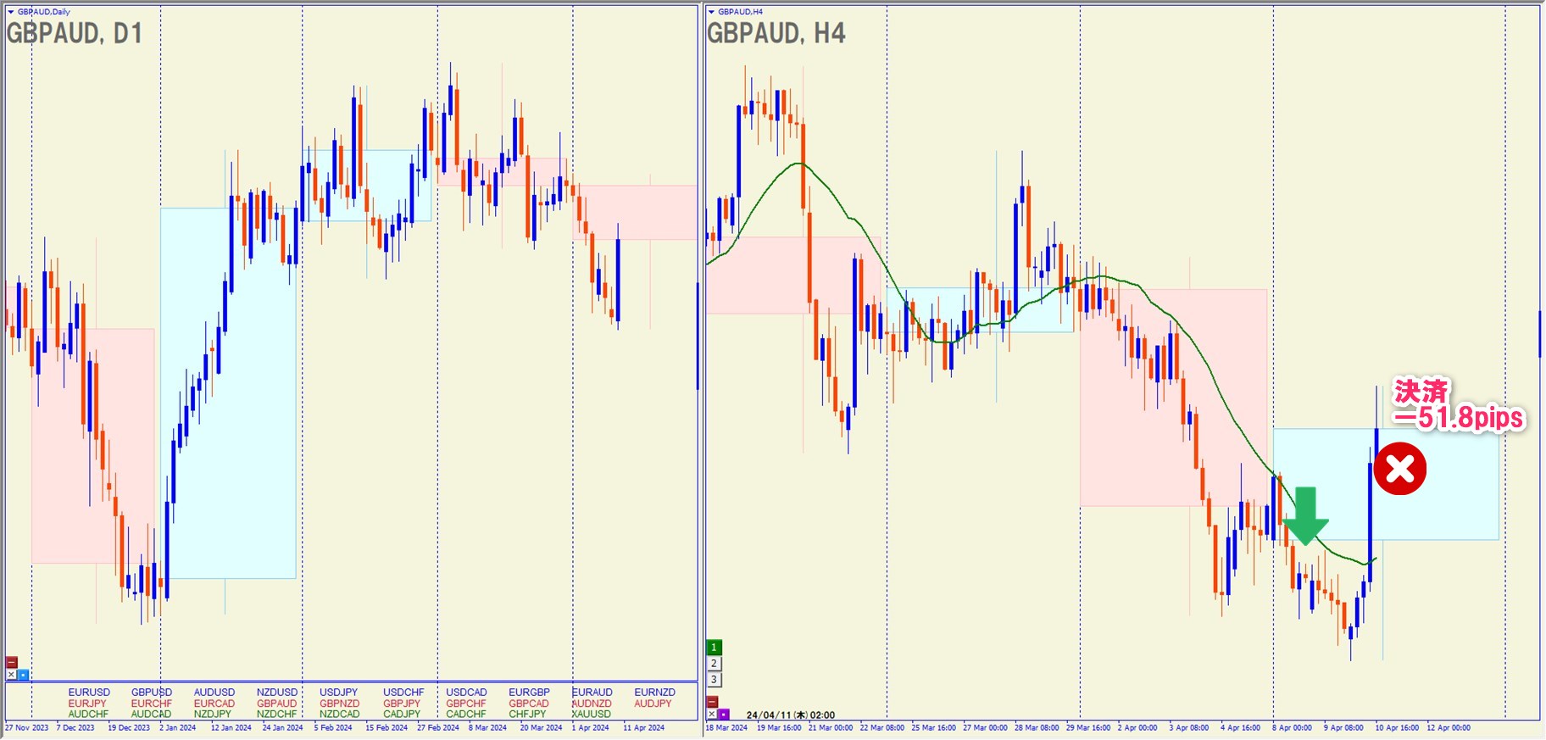Click red minus icon in H4 chart
This screenshot has width=1546, height=740.
[712, 702]
